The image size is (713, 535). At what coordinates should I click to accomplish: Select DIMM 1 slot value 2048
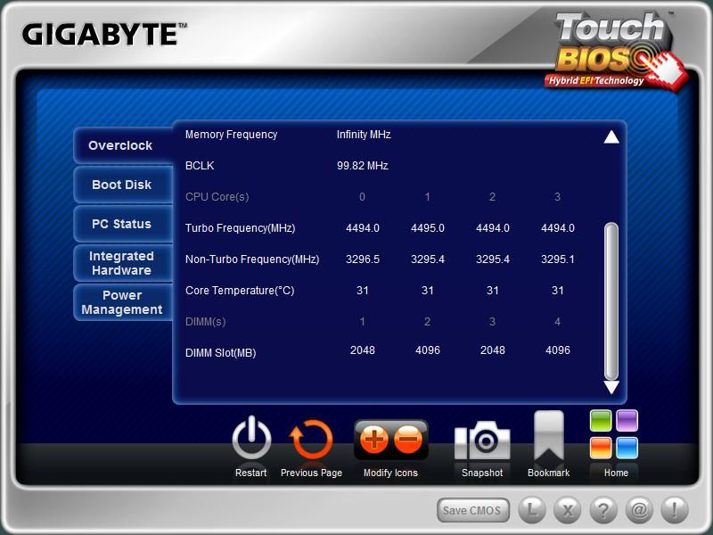(x=363, y=350)
